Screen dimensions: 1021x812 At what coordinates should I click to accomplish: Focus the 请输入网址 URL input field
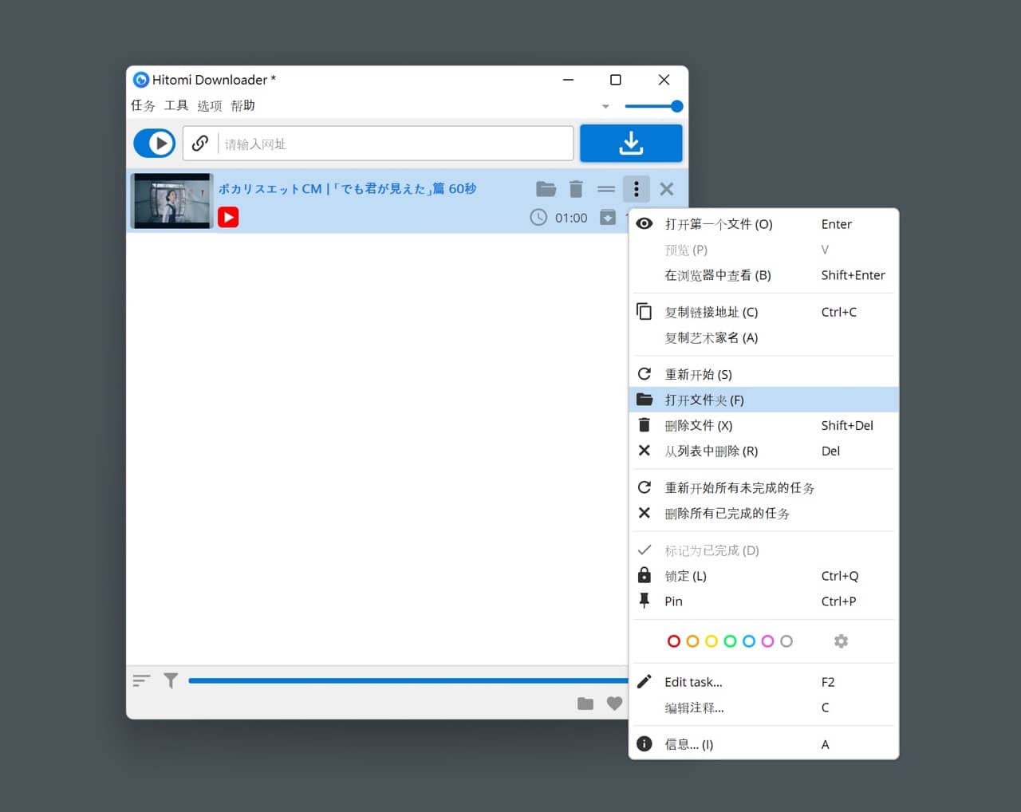[396, 144]
